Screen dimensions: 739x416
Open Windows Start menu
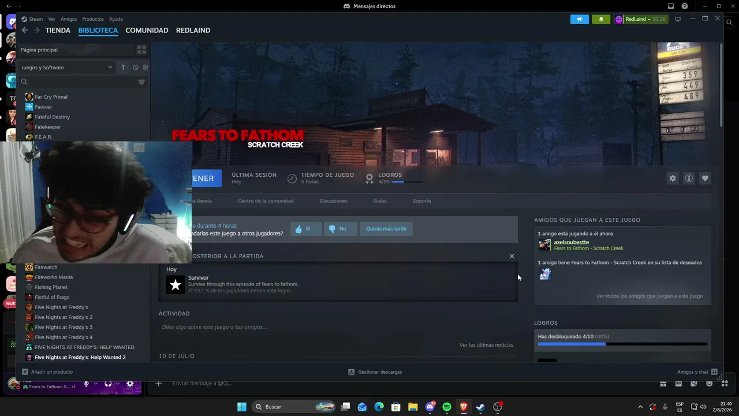pos(242,407)
